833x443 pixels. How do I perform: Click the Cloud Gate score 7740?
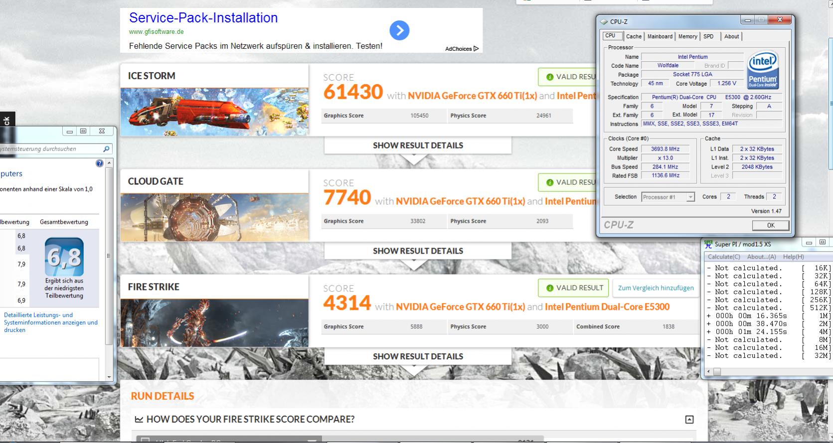pos(347,198)
